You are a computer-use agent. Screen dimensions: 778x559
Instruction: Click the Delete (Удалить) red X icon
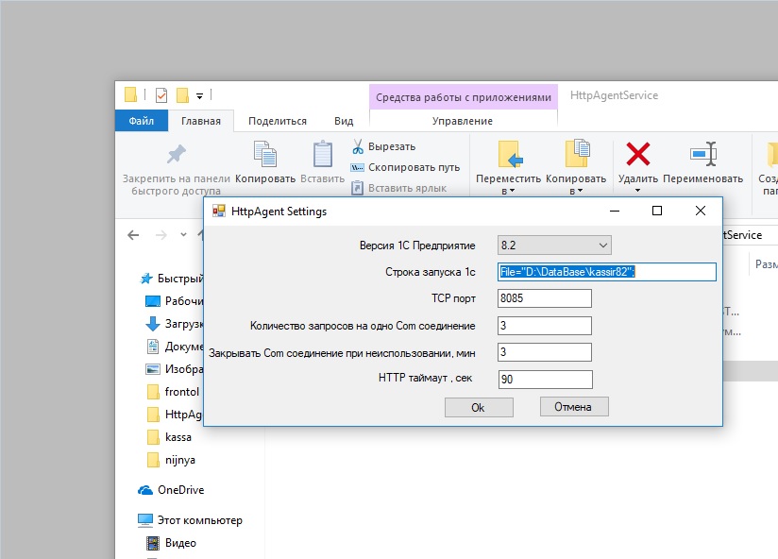click(x=638, y=154)
